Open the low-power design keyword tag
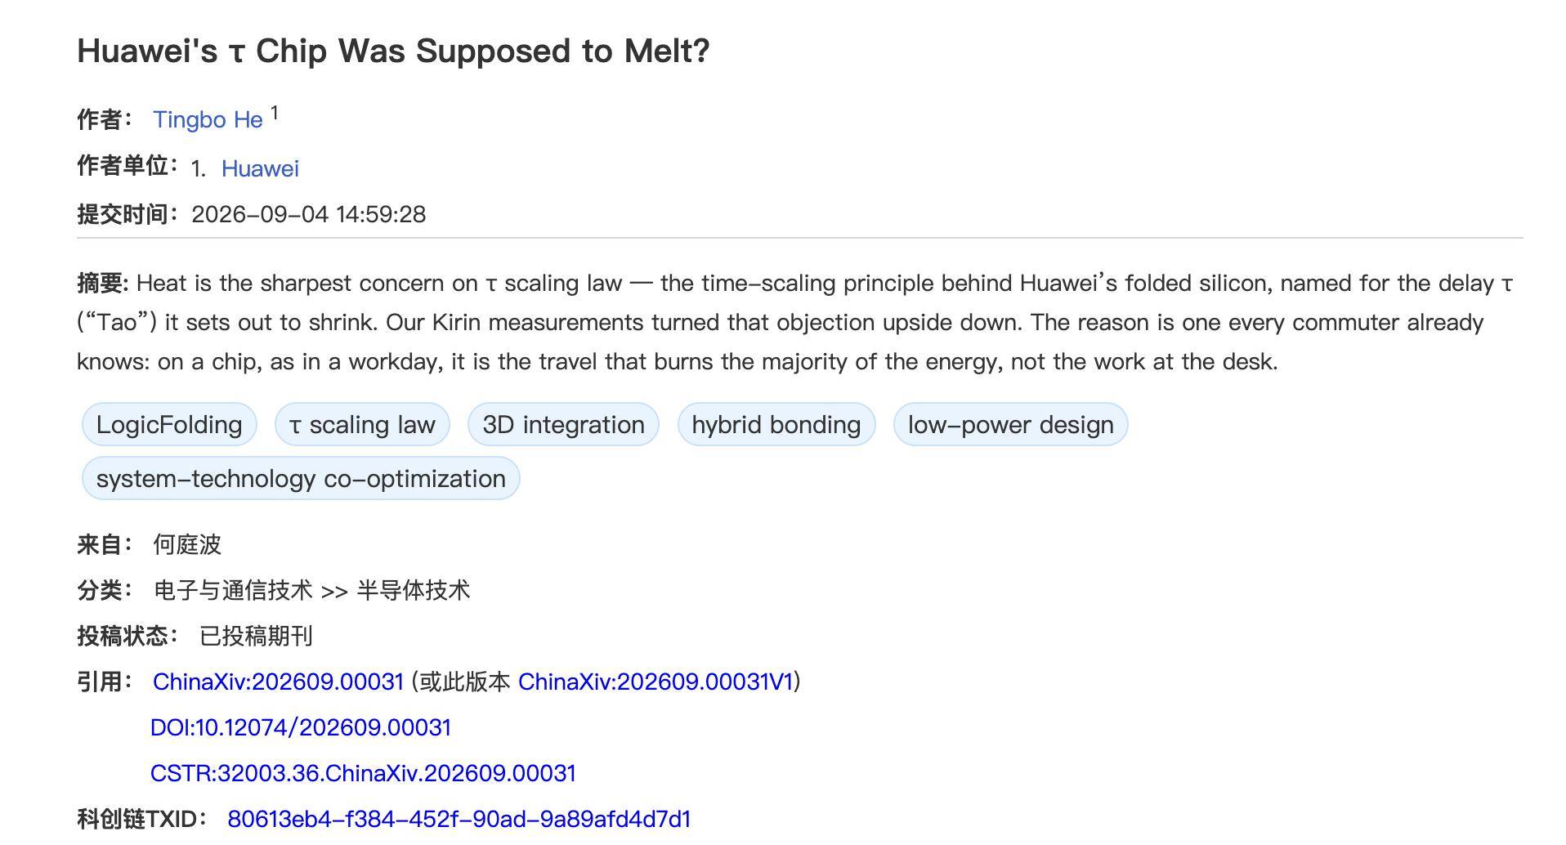This screenshot has width=1566, height=845. point(1011,424)
